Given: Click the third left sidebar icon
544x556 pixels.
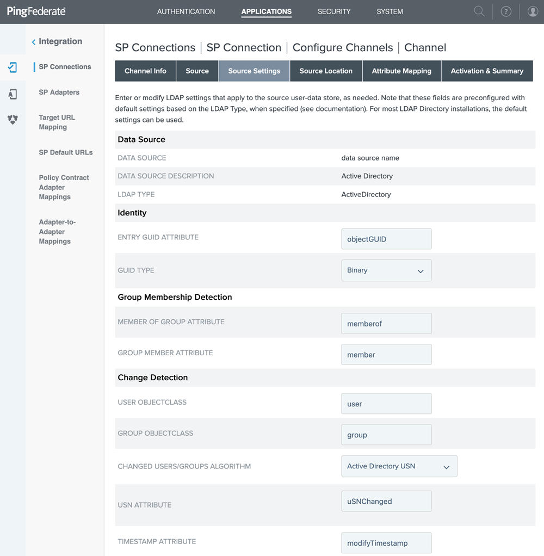Looking at the screenshot, I should click(x=13, y=120).
